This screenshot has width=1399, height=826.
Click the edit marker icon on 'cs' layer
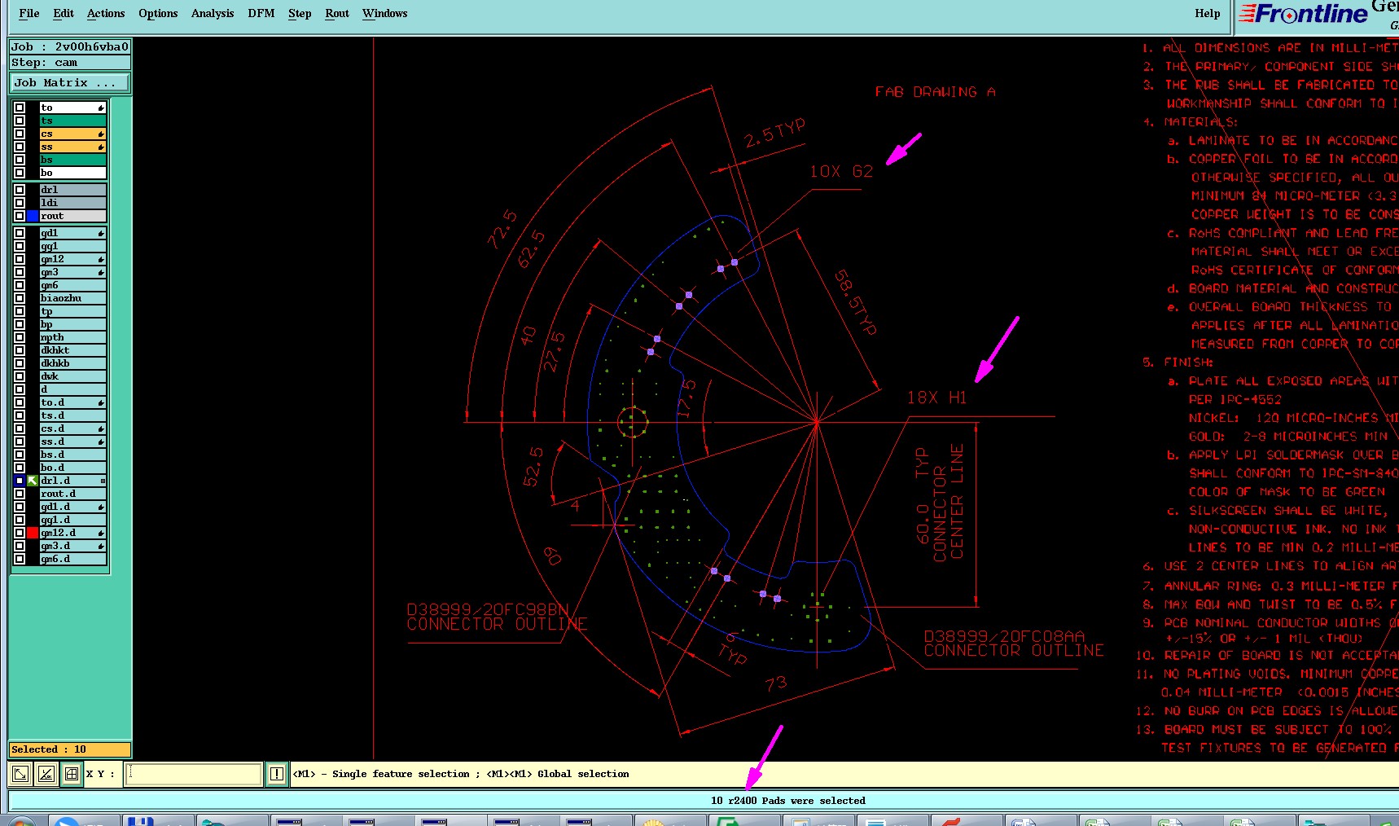pyautogui.click(x=101, y=134)
